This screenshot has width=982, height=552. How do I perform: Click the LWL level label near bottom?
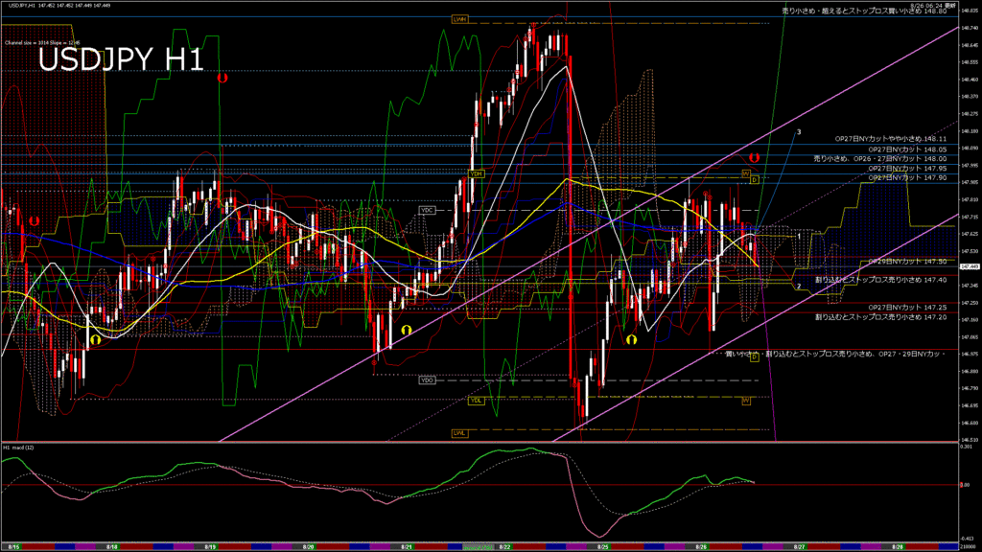click(x=460, y=432)
